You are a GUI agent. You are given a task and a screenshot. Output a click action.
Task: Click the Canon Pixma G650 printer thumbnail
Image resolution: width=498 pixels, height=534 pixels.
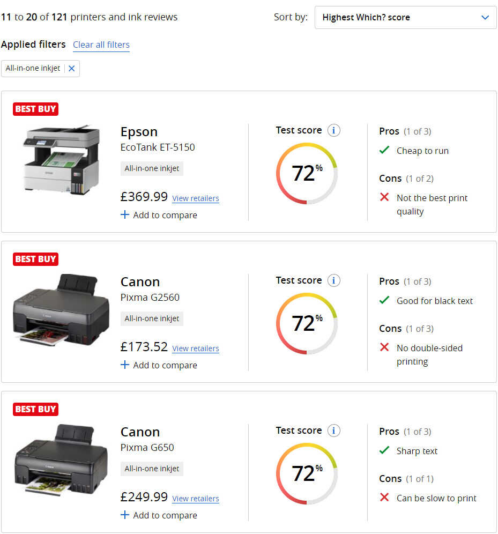(x=61, y=459)
